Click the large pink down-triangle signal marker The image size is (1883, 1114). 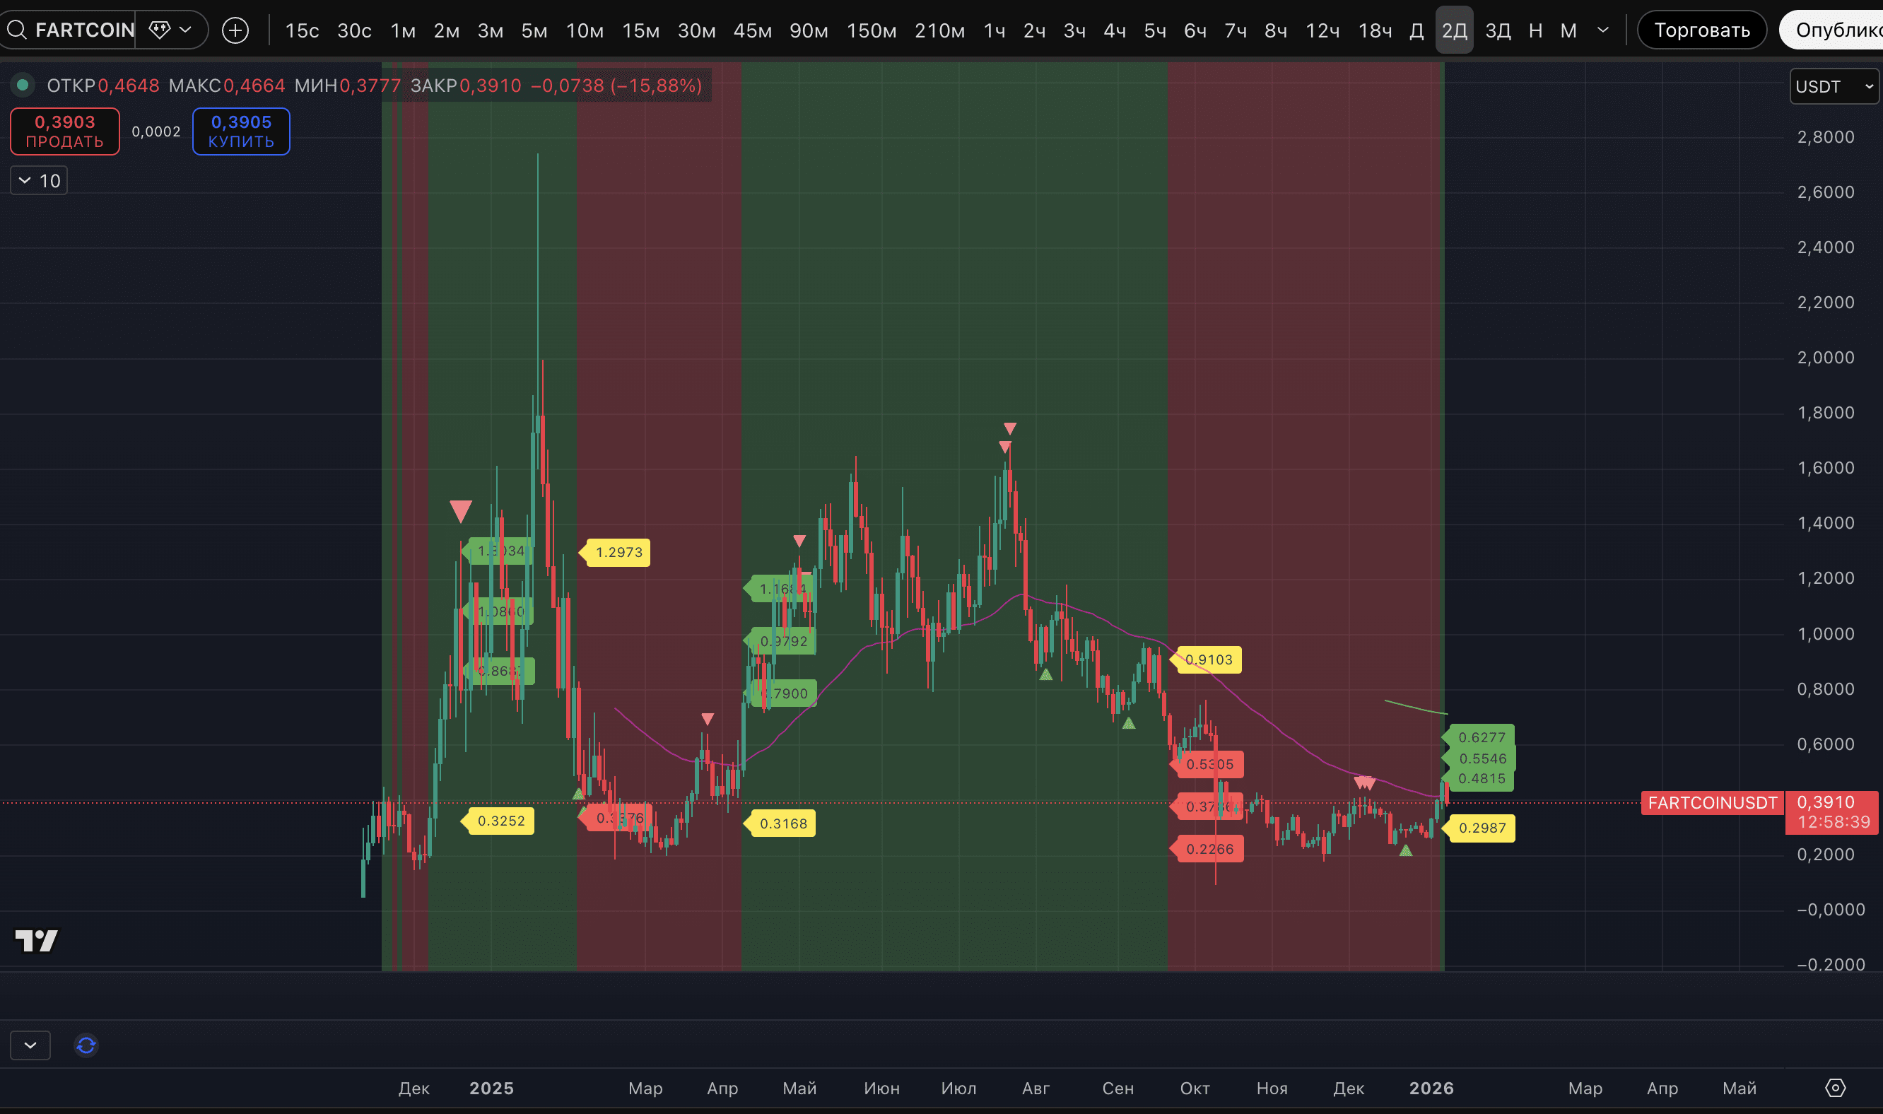click(460, 512)
